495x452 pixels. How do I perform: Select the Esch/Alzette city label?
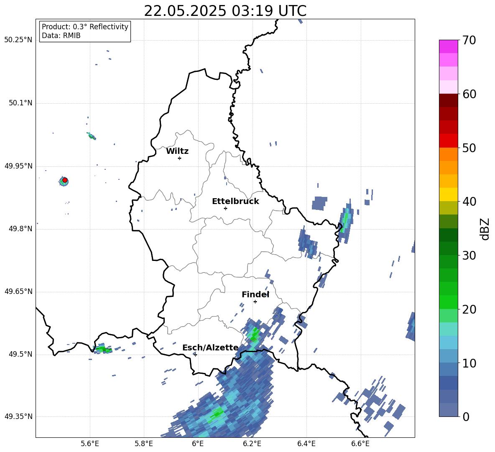click(x=210, y=347)
